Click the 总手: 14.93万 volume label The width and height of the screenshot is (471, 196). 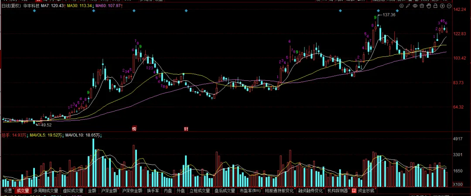(x=15, y=136)
